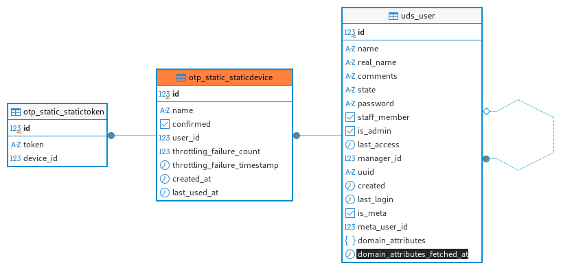Select the highlighted domain_attributes_fetched_at column
This screenshot has height=270, width=561.
point(412,254)
